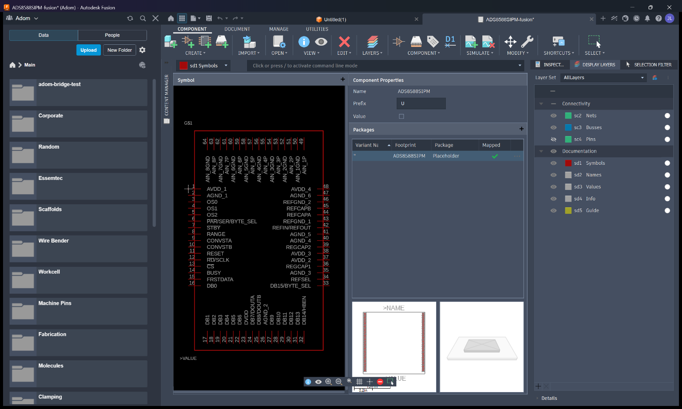Click the remove simulation model icon

(488, 42)
